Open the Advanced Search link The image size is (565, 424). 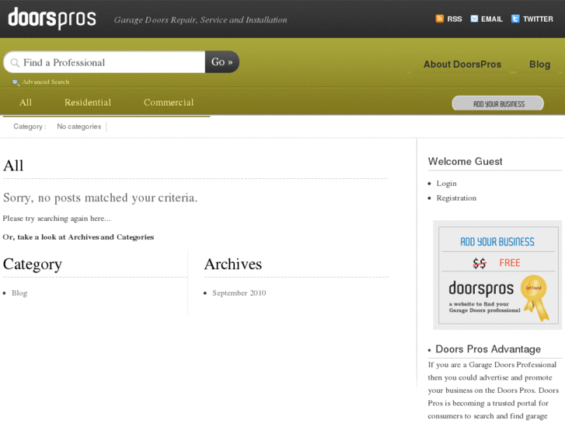coord(46,82)
